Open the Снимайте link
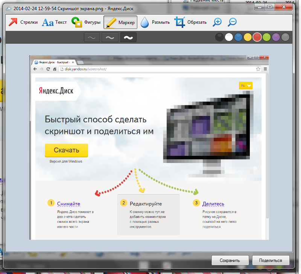The image size is (301, 274). click(68, 204)
